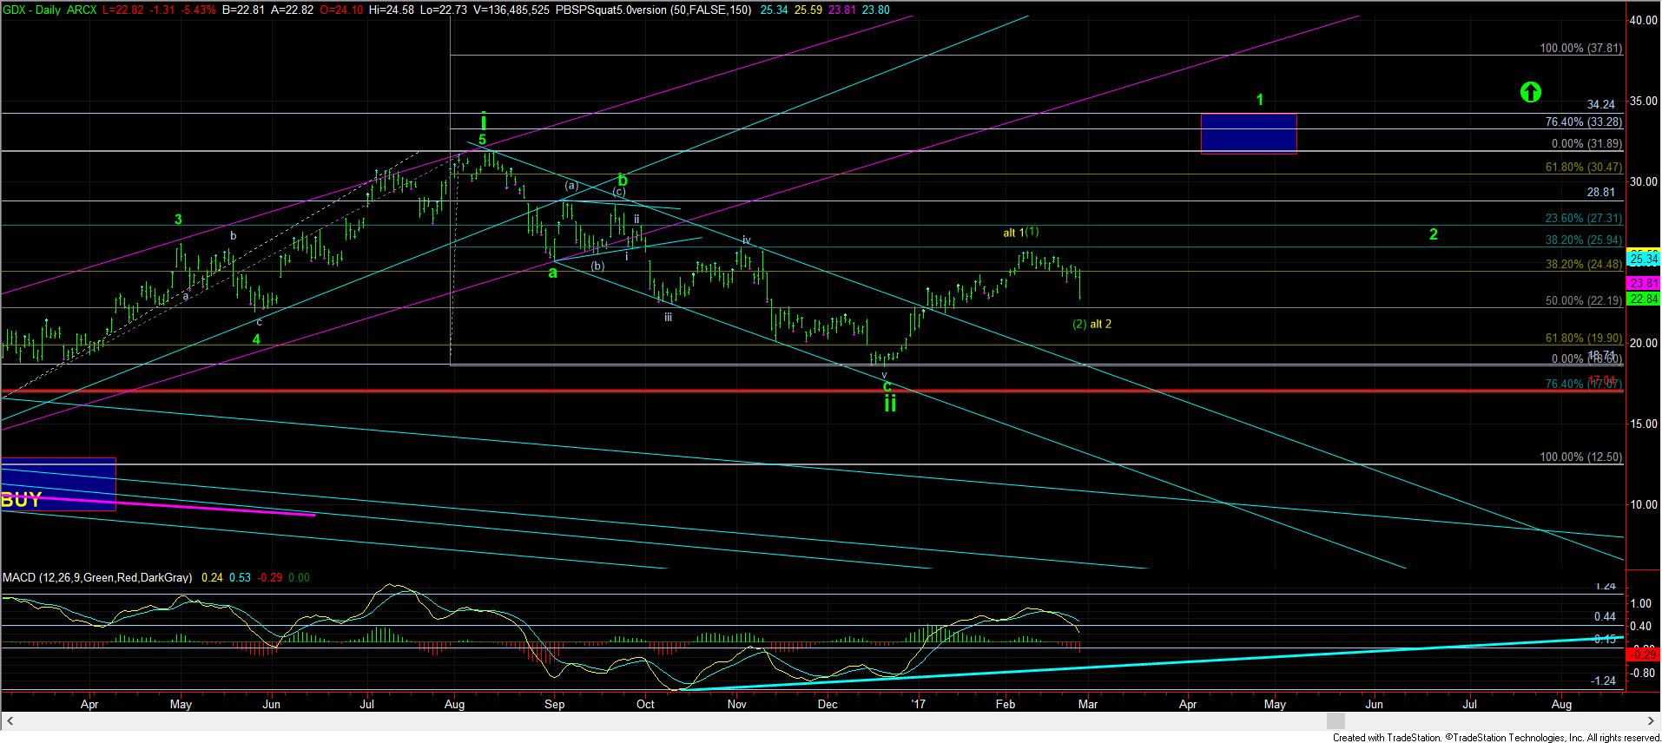Click the Sep marker on time axis

555,704
